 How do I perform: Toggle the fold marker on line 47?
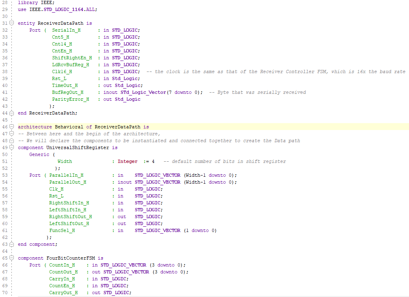(12, 133)
